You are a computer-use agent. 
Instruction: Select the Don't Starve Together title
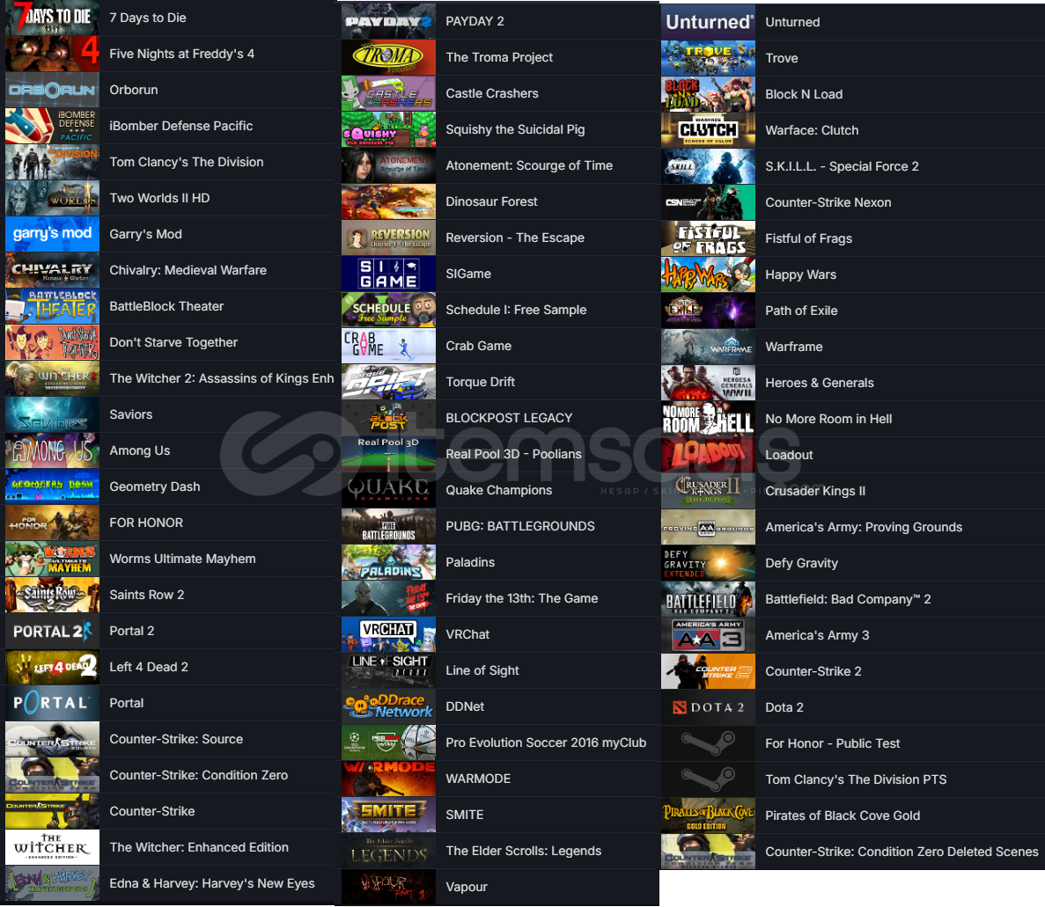click(173, 342)
